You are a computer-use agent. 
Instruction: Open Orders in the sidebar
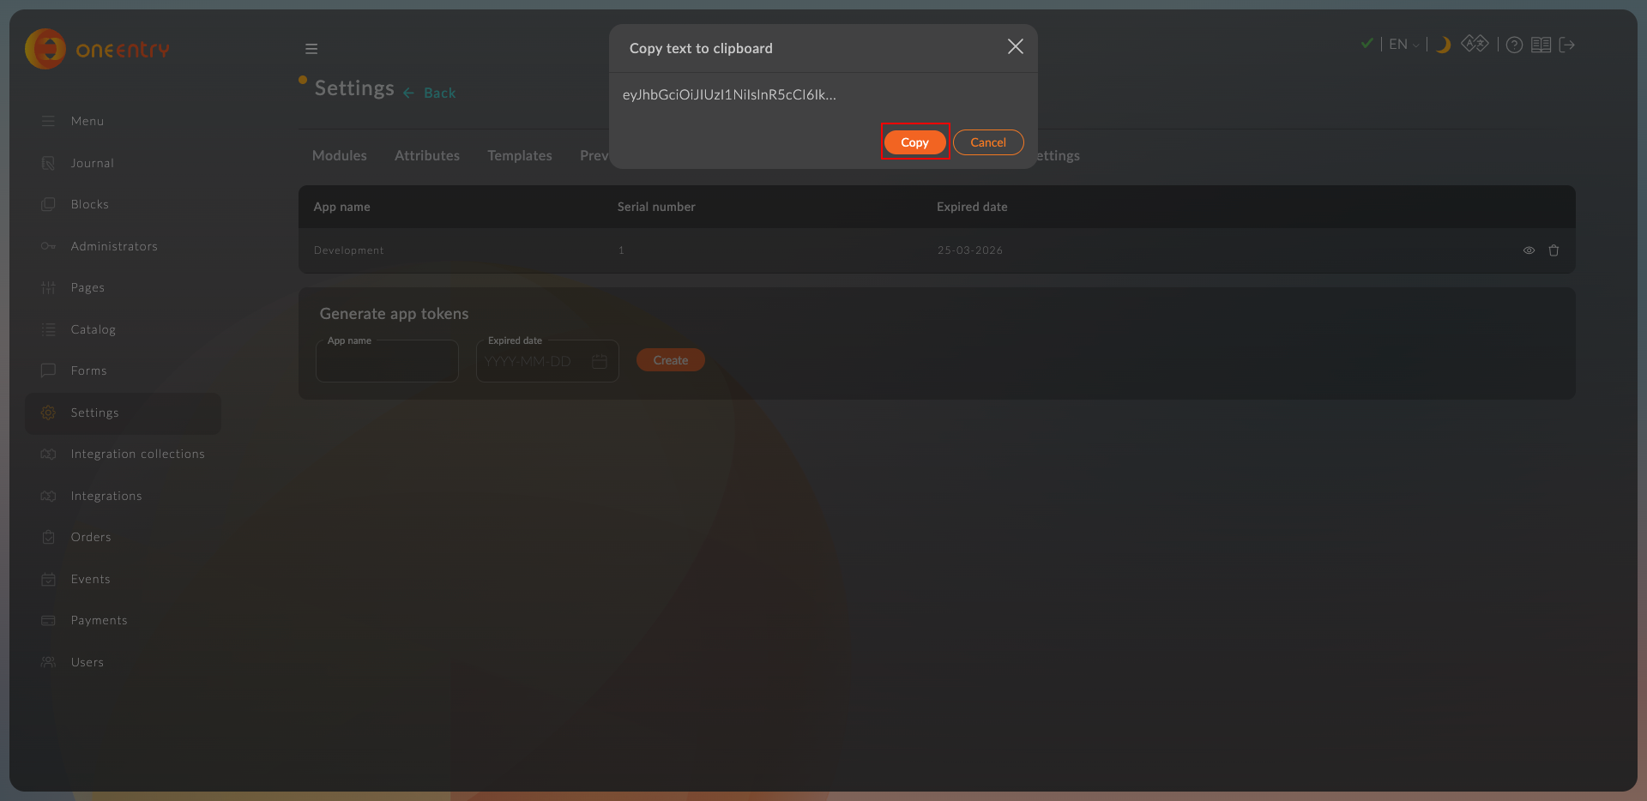pyautogui.click(x=124, y=537)
